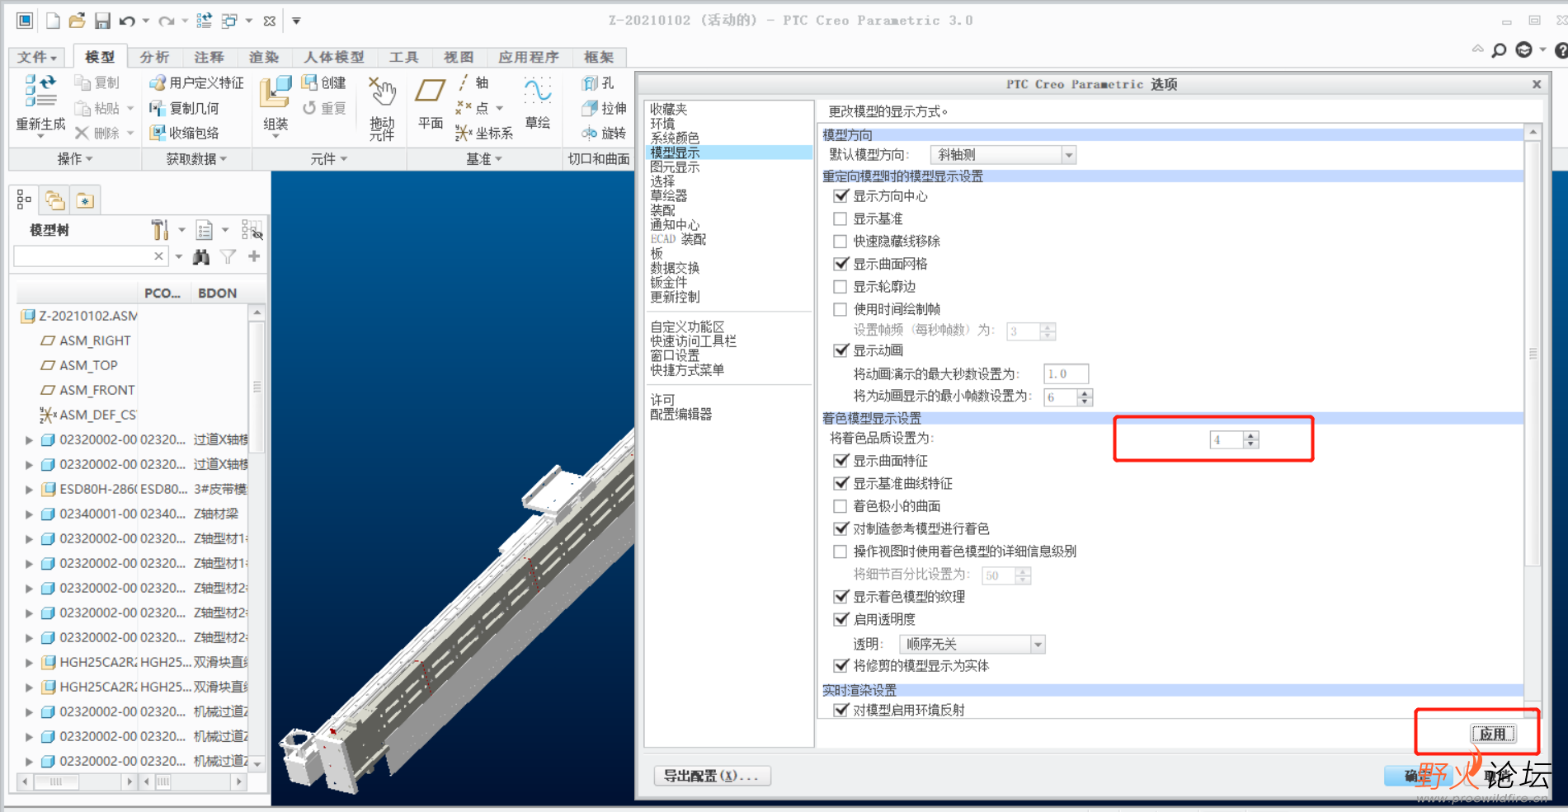
Task: Enable 着色极小的曲面 checkbox
Action: (x=841, y=506)
